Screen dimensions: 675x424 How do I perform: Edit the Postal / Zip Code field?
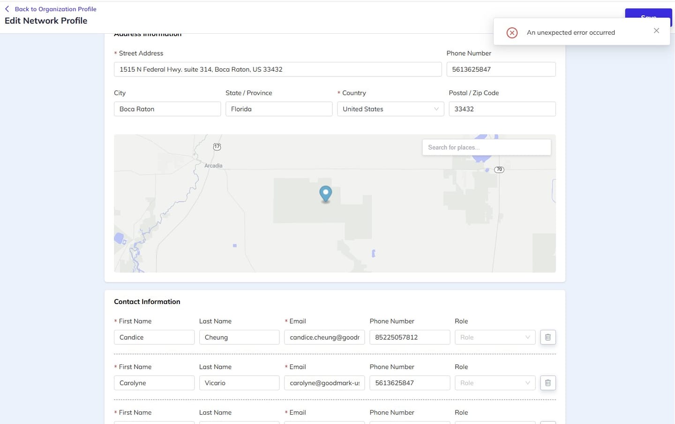502,109
